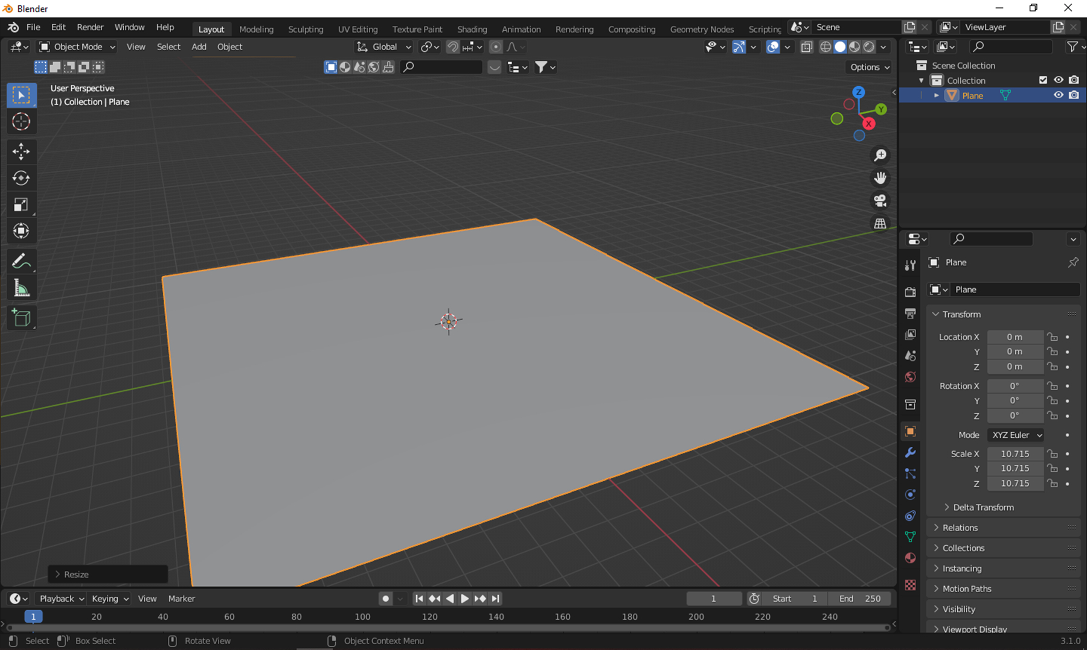Image resolution: width=1087 pixels, height=650 pixels.
Task: Open the Material properties tab
Action: (x=910, y=558)
